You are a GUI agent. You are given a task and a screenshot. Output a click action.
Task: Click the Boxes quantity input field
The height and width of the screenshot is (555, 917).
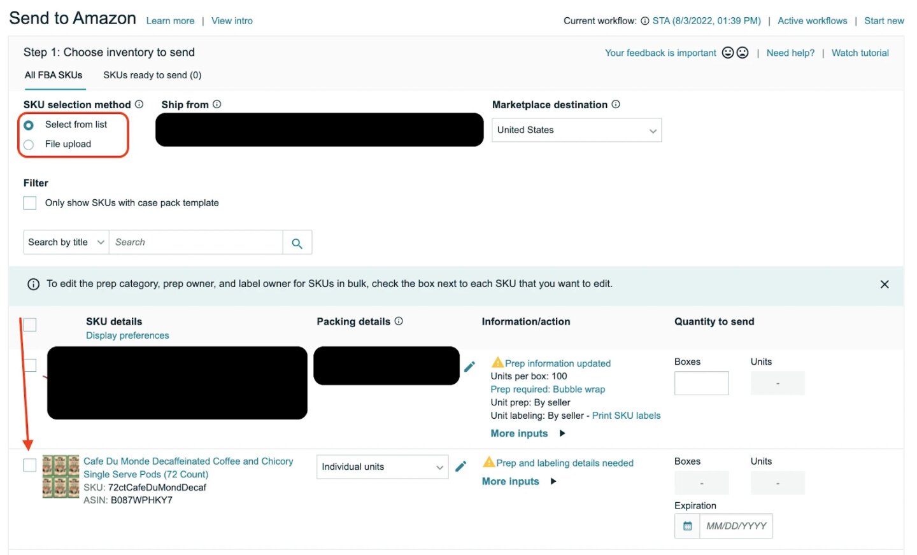pyautogui.click(x=701, y=383)
